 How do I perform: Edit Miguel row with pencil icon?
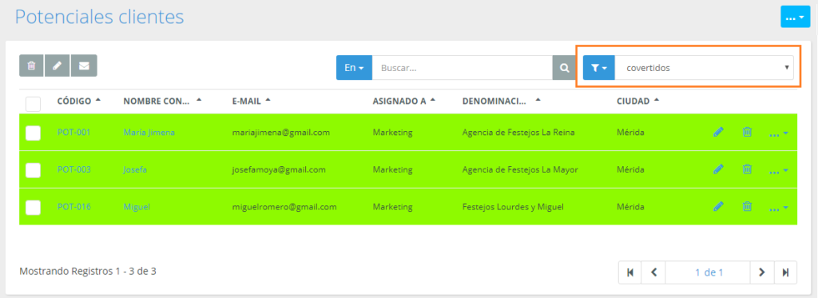point(718,206)
